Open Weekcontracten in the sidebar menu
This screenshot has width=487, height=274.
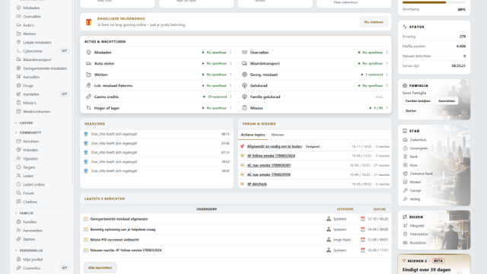tap(37, 111)
